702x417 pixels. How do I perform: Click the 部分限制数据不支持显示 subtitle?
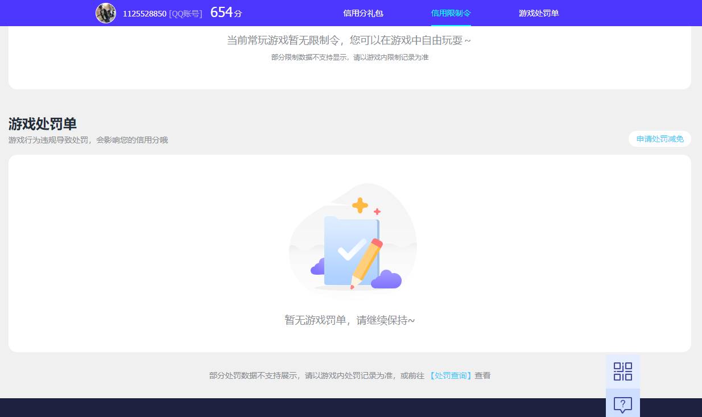pyautogui.click(x=350, y=57)
